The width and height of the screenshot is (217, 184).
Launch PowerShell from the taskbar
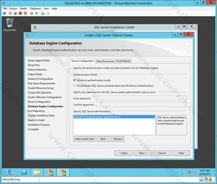coord(24,173)
